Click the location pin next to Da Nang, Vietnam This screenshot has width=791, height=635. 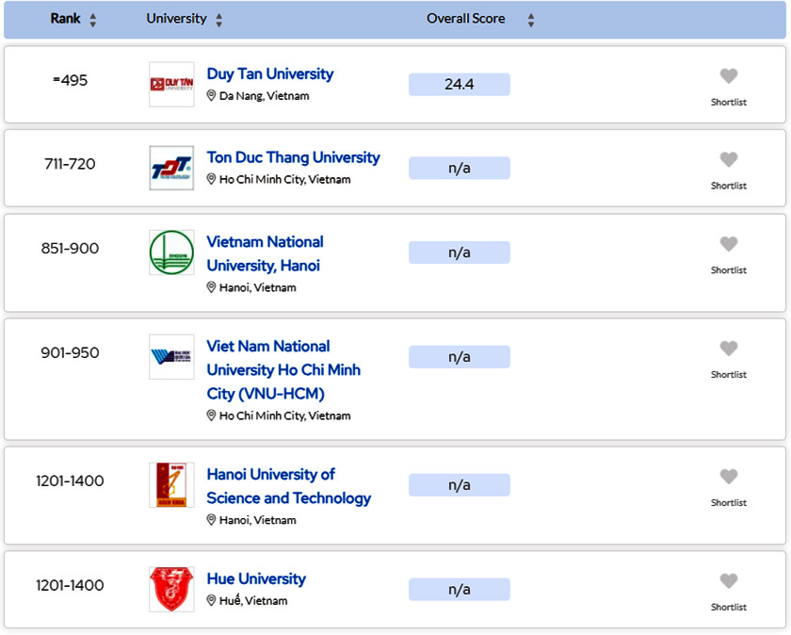211,95
